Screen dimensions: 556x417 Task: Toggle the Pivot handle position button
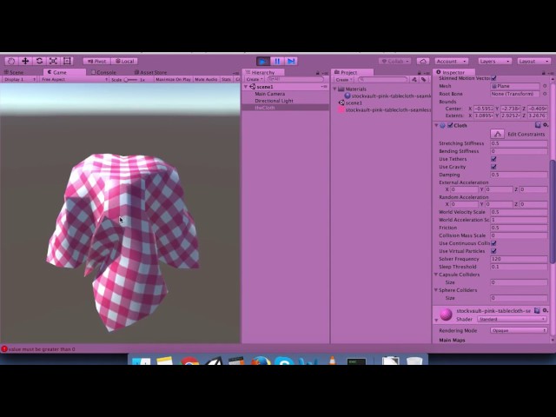click(x=96, y=62)
